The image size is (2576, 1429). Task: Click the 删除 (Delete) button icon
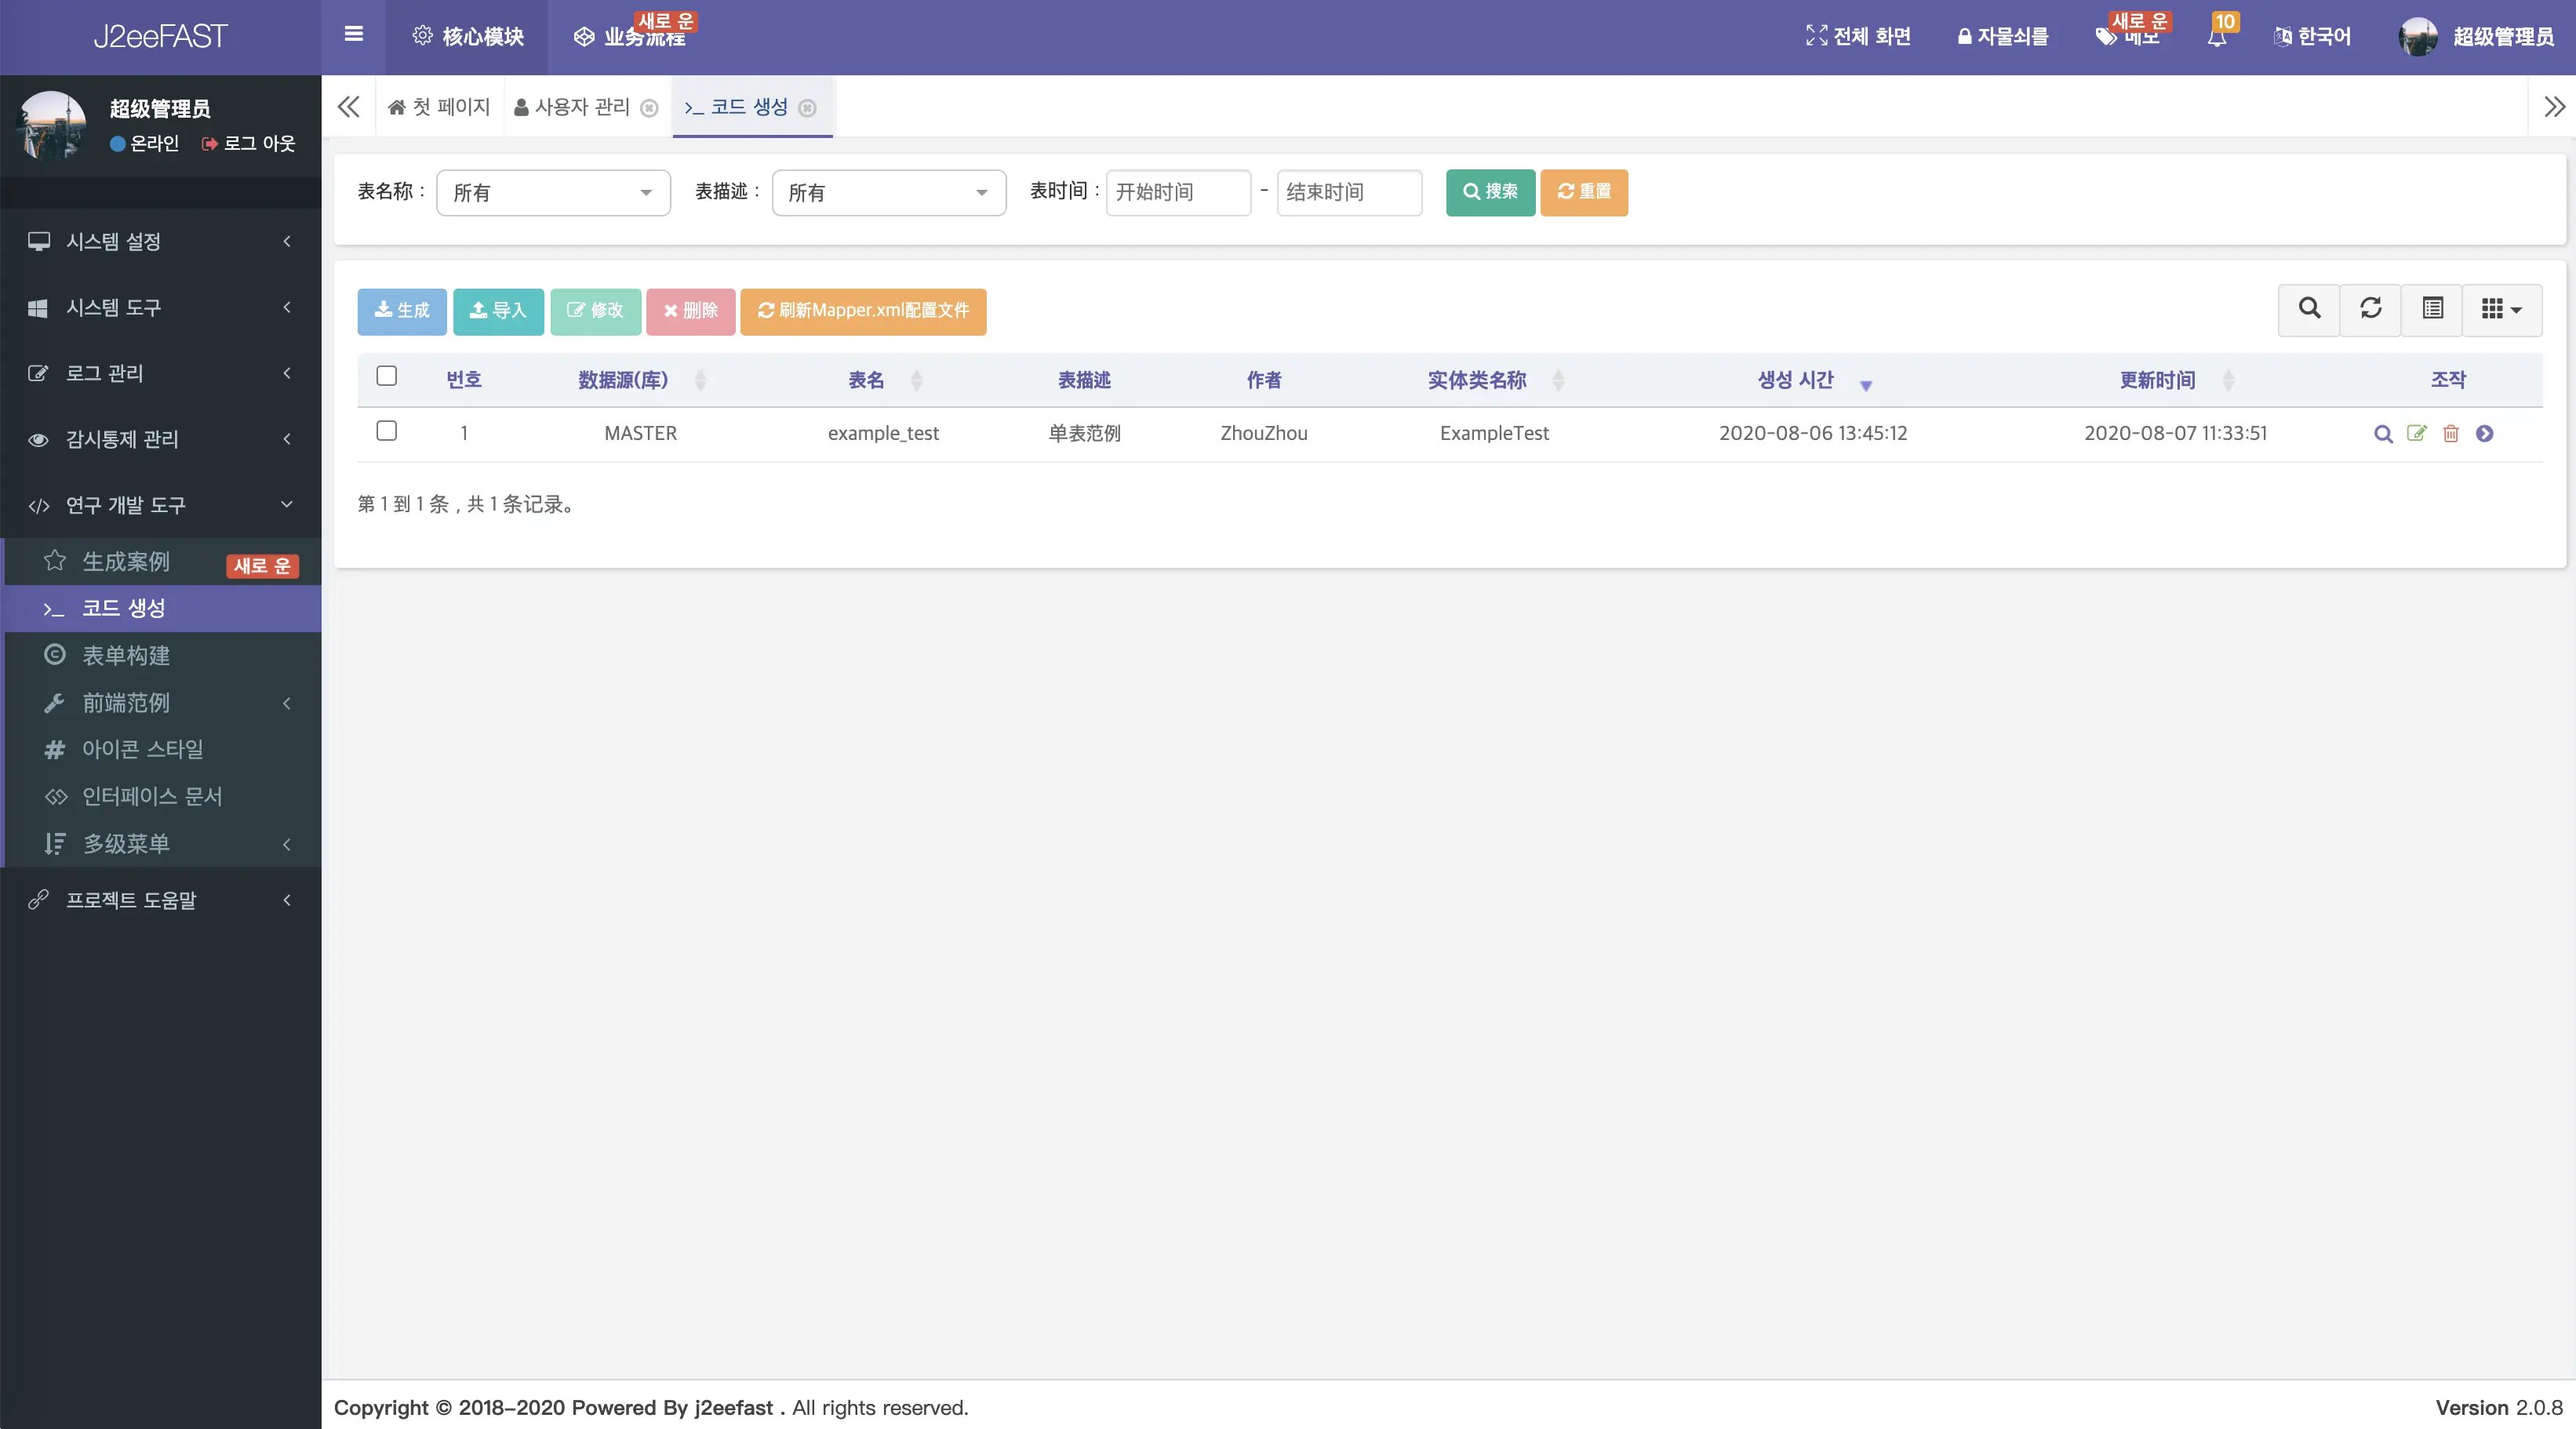pyautogui.click(x=688, y=311)
